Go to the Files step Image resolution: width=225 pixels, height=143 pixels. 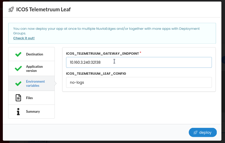click(x=32, y=98)
